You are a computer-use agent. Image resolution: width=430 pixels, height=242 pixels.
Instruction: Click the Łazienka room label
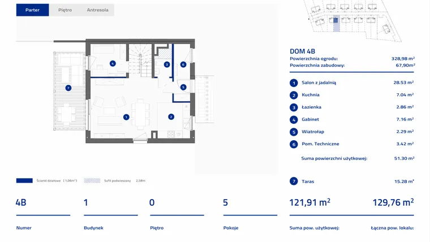(311, 107)
